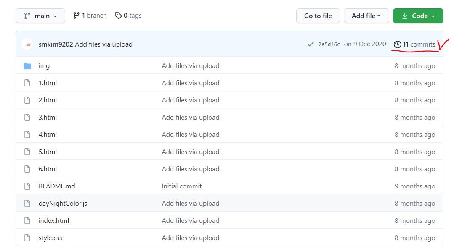The height and width of the screenshot is (251, 454).
Task: Click branch icon next to 1 branch
Action: point(77,16)
